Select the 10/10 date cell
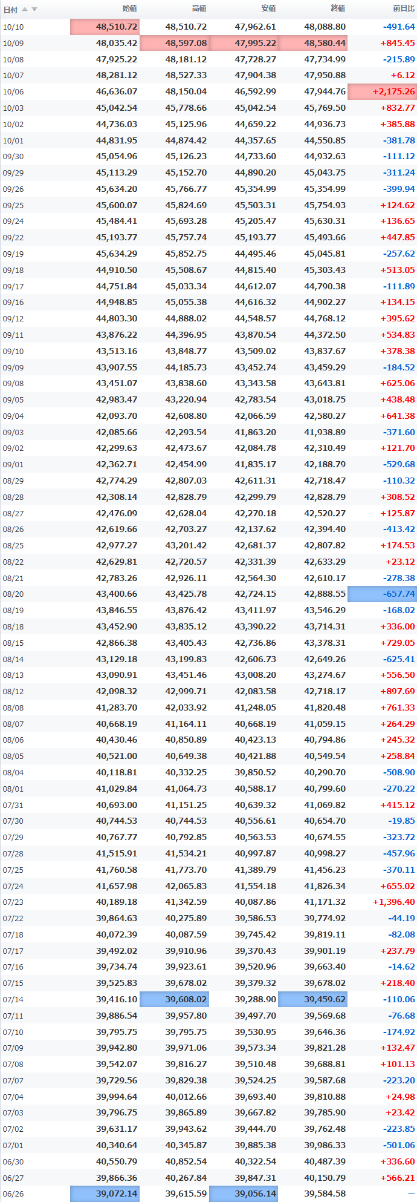The image size is (417, 1202). pyautogui.click(x=13, y=27)
